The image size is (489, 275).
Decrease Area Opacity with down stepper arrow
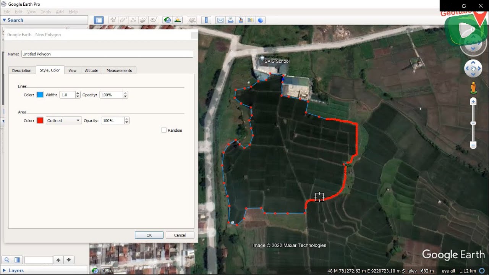click(x=127, y=123)
